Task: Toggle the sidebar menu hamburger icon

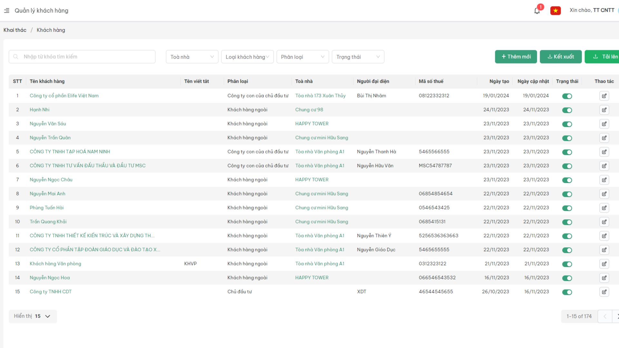Action: pos(6,11)
